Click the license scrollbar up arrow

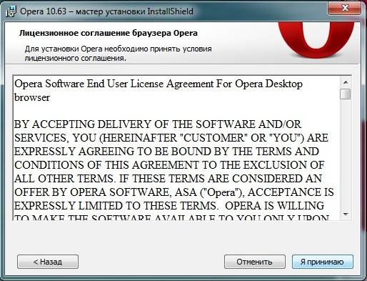click(346, 83)
